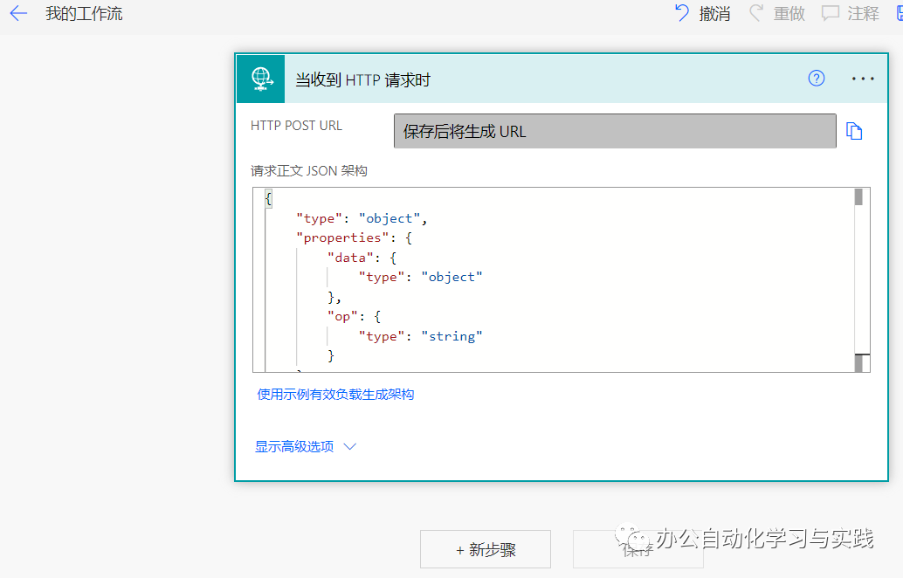Navigate back with the left arrow icon

(x=18, y=13)
